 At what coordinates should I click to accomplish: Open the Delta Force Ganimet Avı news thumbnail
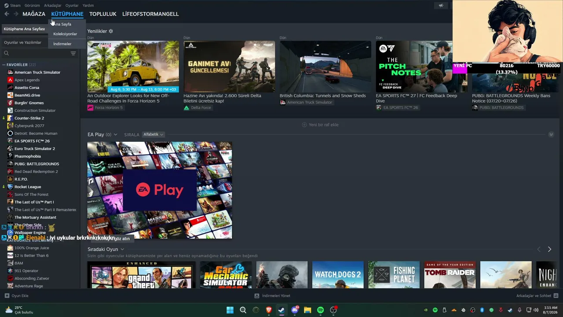pos(229,66)
